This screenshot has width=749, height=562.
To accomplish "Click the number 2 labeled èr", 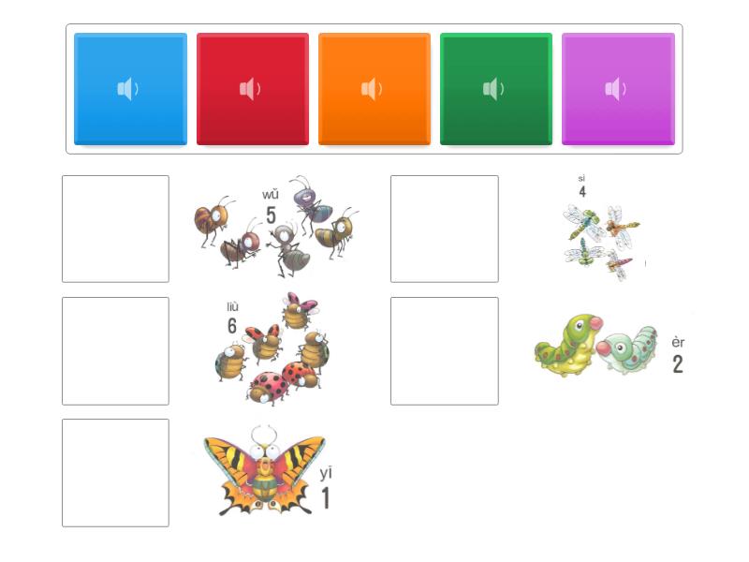I will [678, 364].
